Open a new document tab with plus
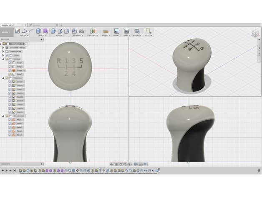The width and height of the screenshot is (262, 197). [x=61, y=25]
